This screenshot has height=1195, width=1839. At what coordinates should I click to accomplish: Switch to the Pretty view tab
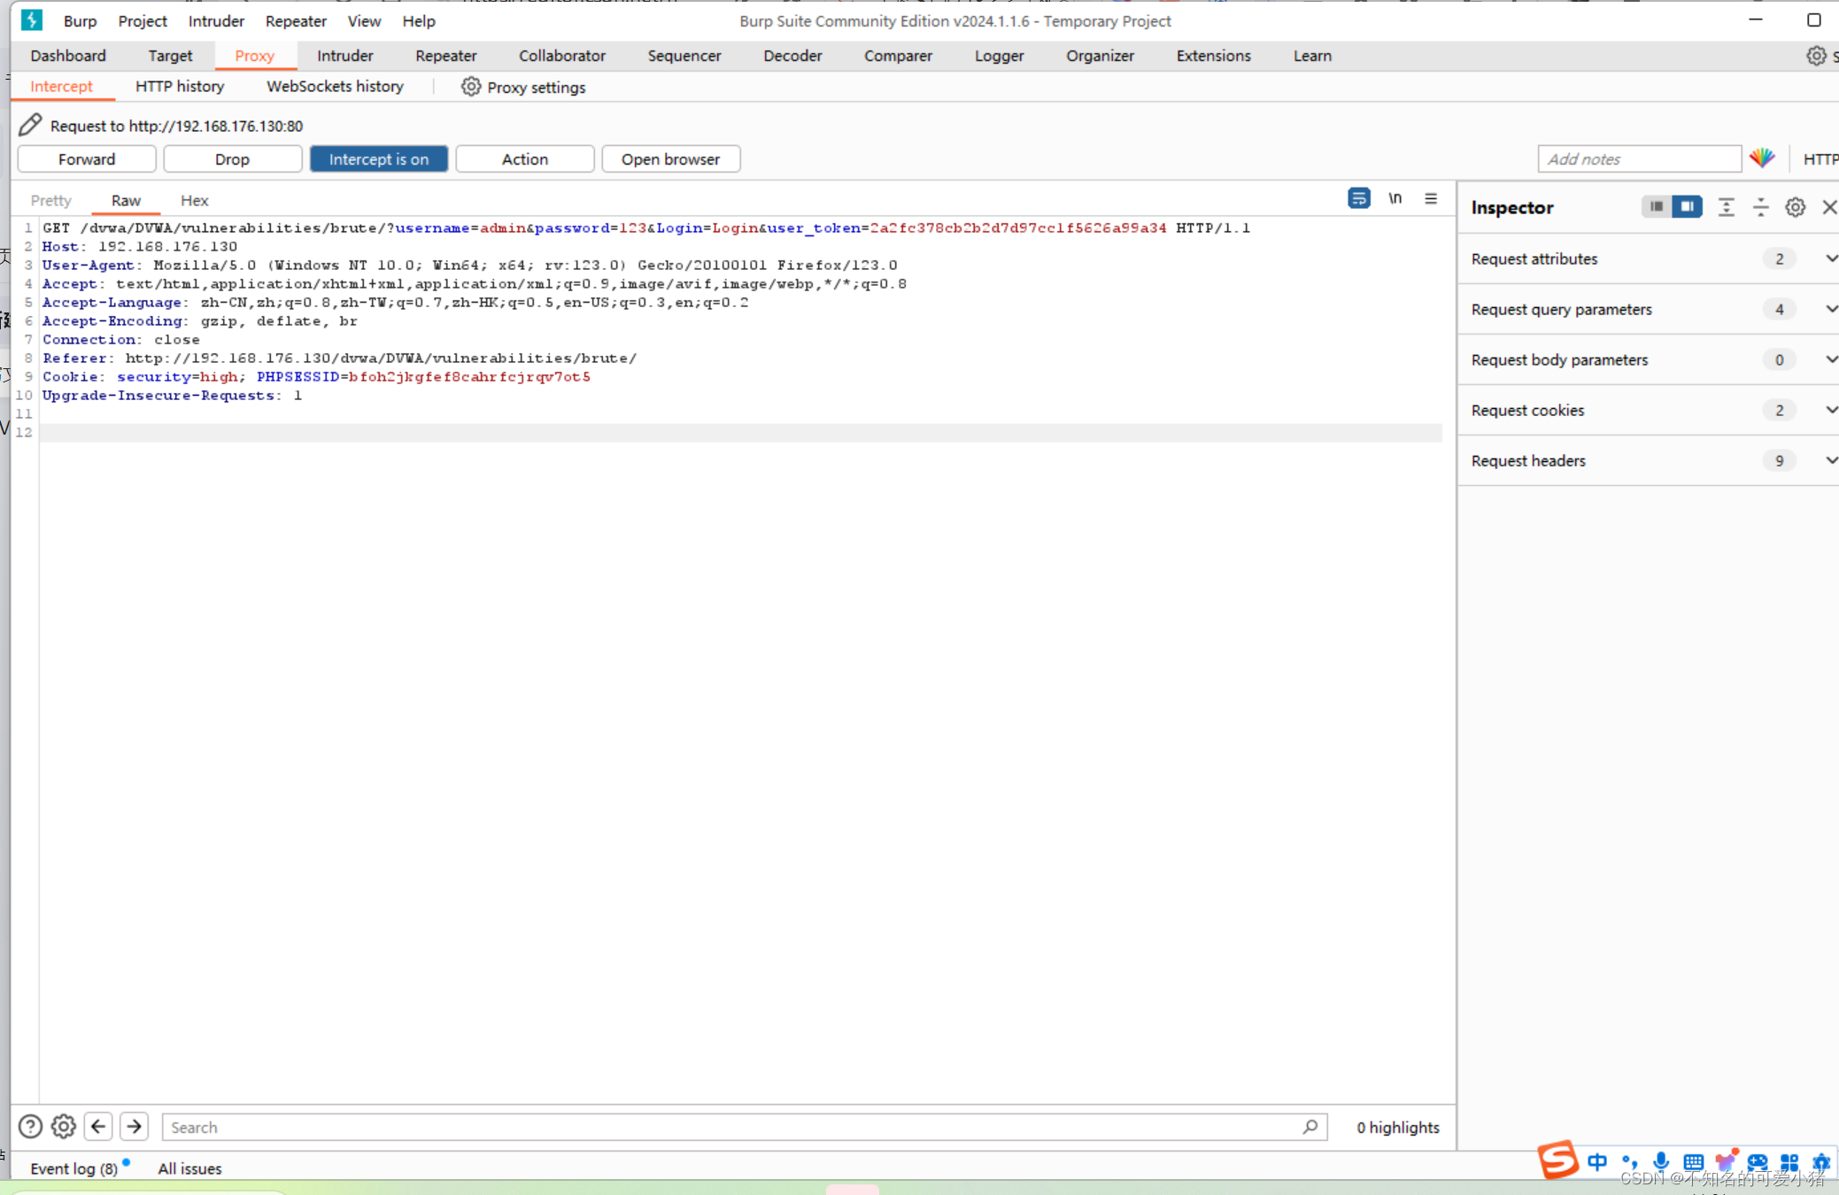(50, 200)
